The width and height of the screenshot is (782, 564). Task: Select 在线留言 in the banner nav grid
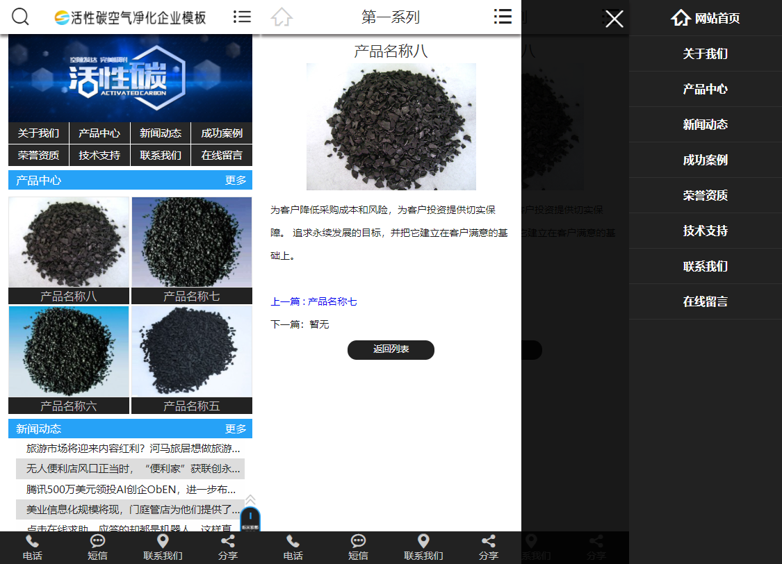click(222, 155)
